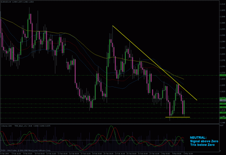Click the 'Trix below Zero' annotation line
This screenshot has width=226, height=155.
[202, 145]
